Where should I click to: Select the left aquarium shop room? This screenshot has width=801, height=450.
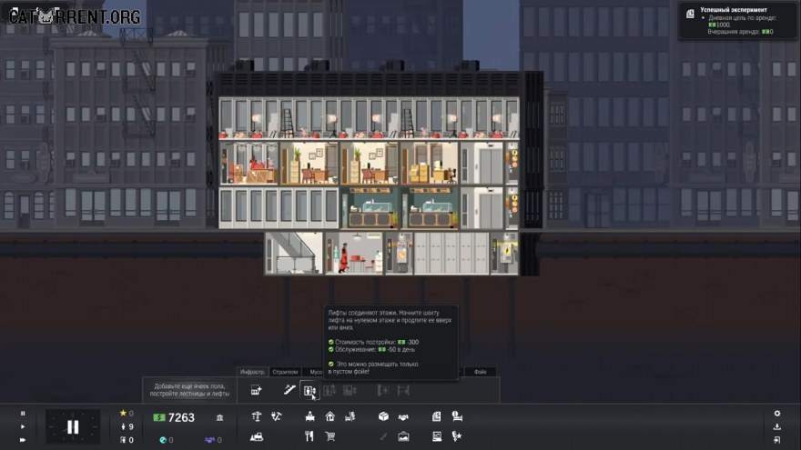click(x=370, y=207)
